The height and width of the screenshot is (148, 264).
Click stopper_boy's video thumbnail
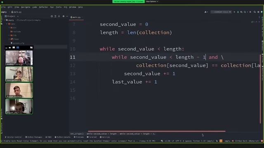click(x=19, y=106)
